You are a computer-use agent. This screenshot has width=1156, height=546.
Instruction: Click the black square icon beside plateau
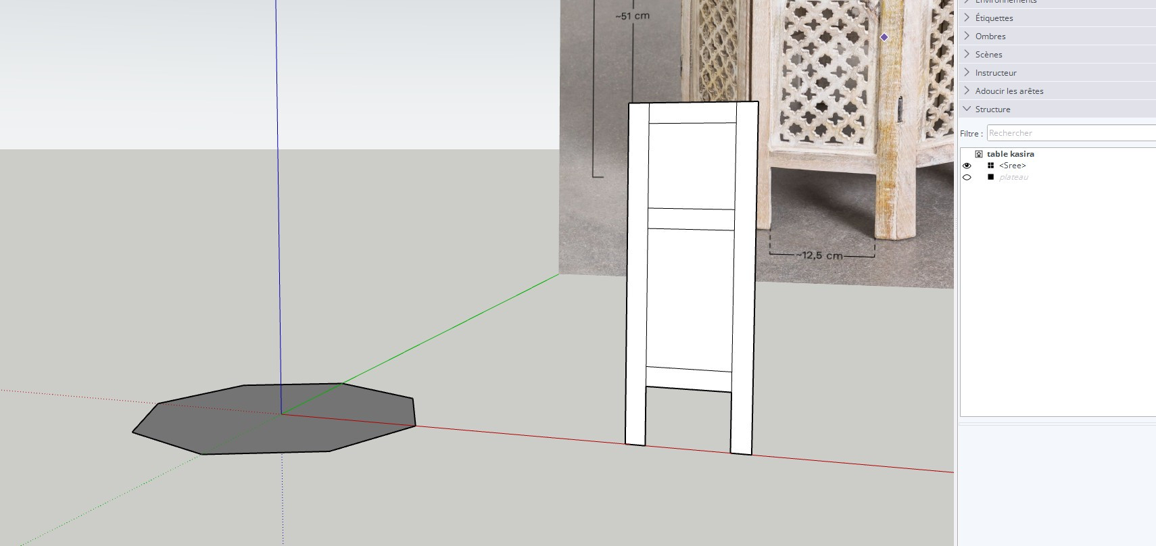(990, 177)
